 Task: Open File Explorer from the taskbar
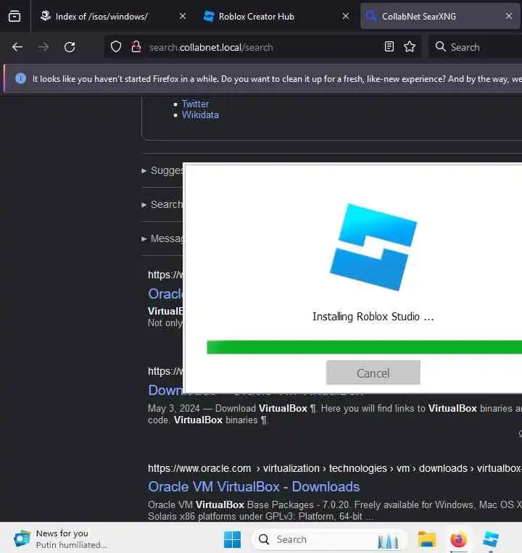(427, 540)
